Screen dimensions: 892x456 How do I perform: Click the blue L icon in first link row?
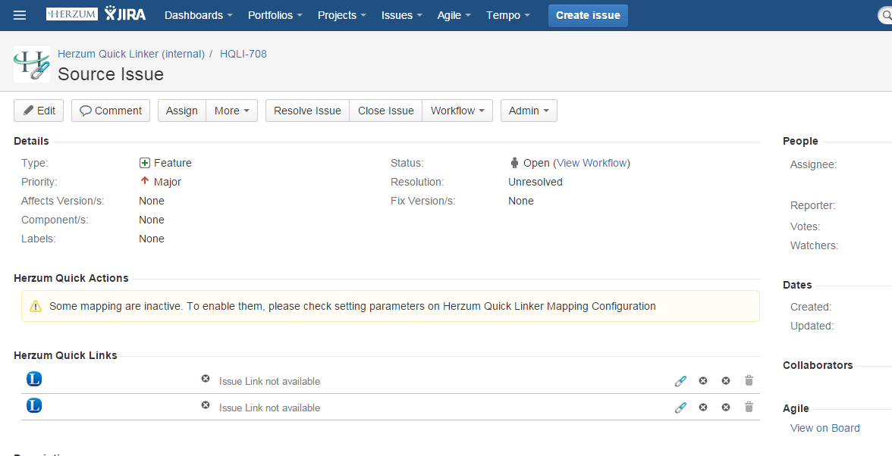tap(34, 379)
